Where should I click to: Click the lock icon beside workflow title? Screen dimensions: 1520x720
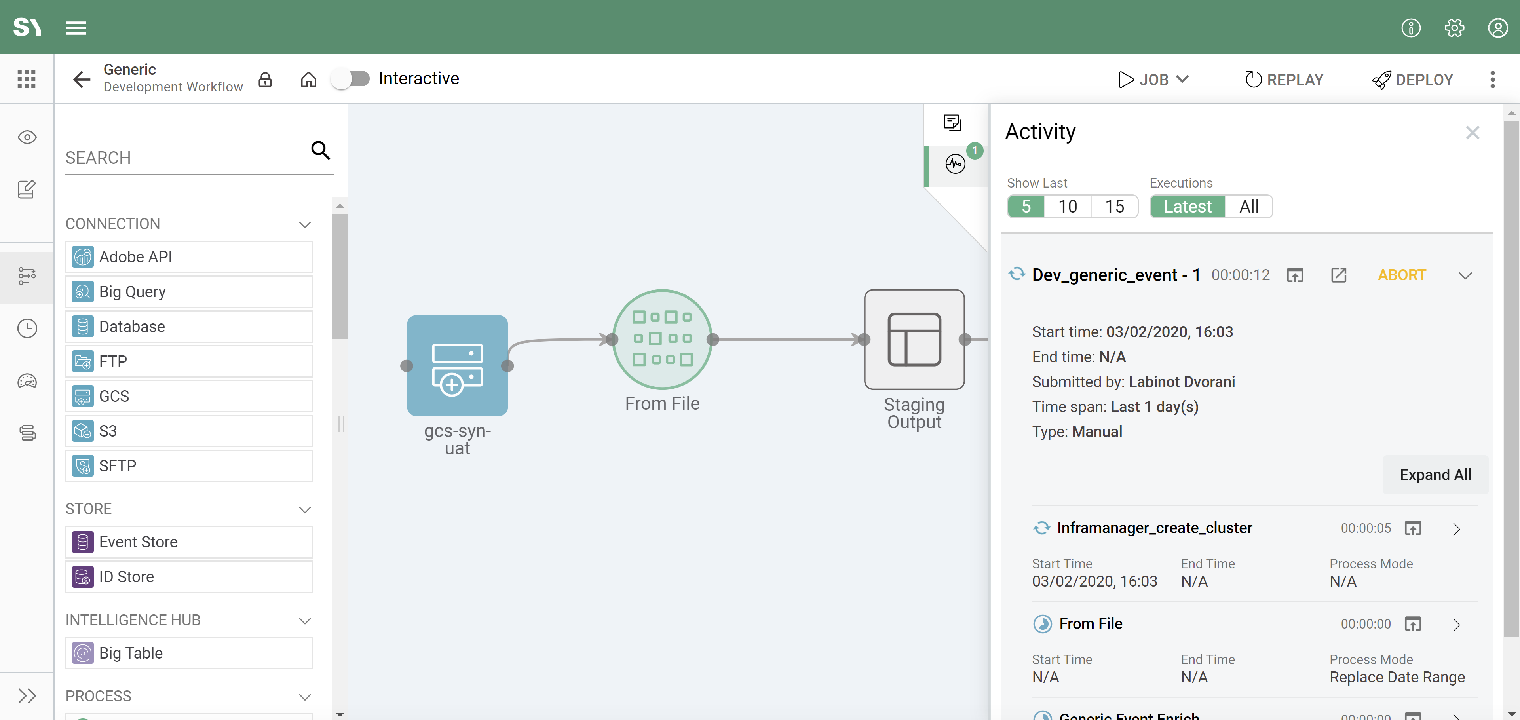point(266,79)
